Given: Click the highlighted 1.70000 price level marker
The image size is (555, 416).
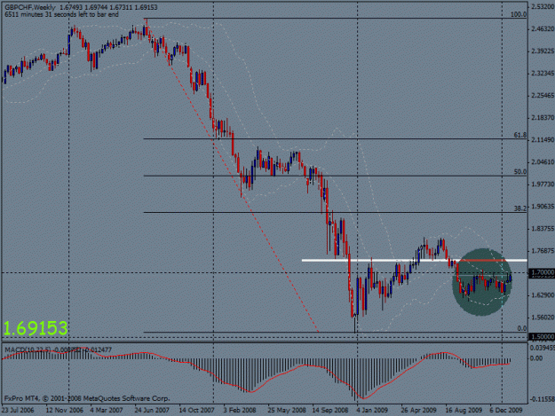Looking at the screenshot, I should [542, 273].
